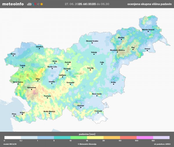Click the Bovec city label
Screen dimensions: 174x147
click(x=13, y=54)
